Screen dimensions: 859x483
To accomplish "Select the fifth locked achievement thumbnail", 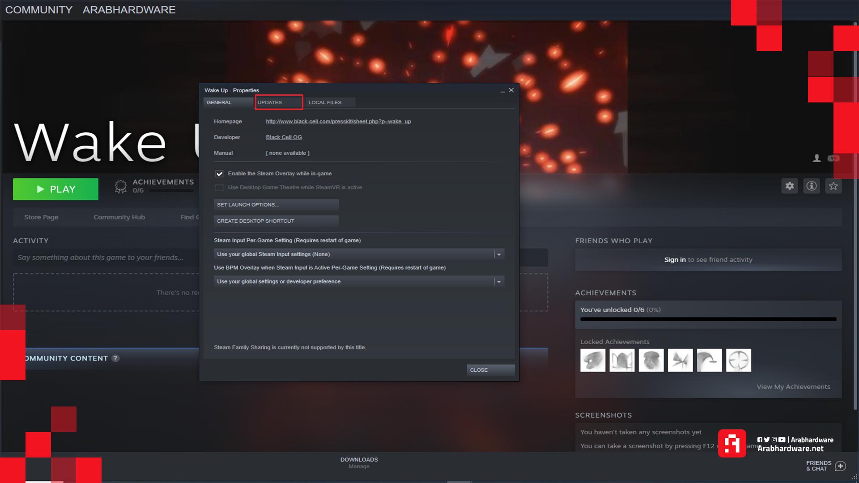I will pyautogui.click(x=709, y=360).
